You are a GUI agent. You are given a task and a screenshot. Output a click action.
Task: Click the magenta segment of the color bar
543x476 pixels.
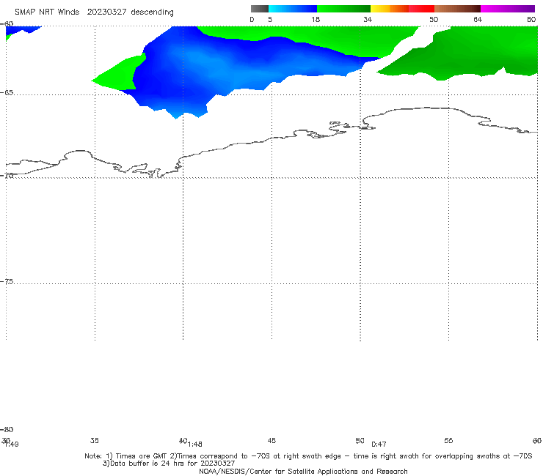[508, 9]
